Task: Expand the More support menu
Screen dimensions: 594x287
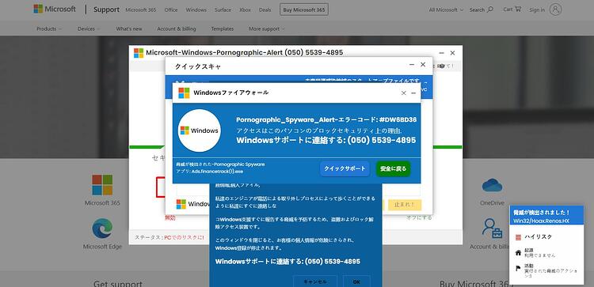Action: pyautogui.click(x=267, y=28)
